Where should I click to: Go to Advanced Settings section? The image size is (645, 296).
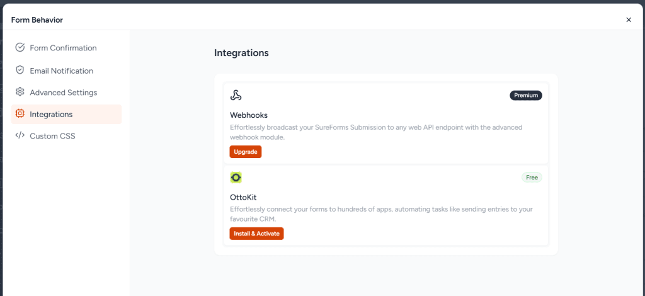click(x=63, y=93)
